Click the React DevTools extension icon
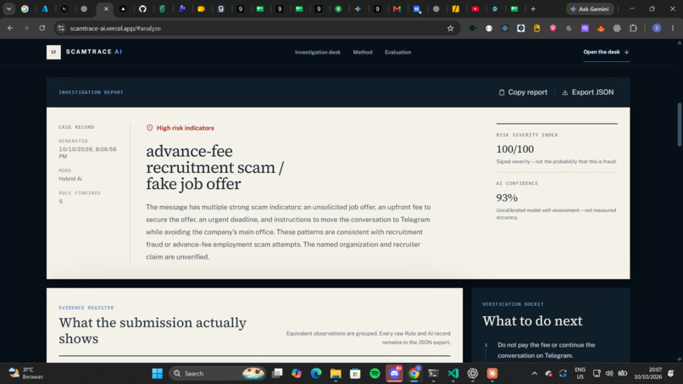683x384 pixels. coord(505,28)
